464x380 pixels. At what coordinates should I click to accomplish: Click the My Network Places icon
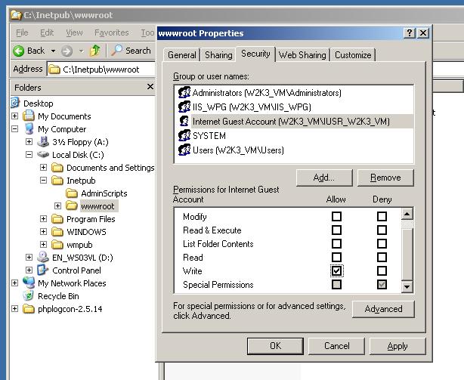point(29,283)
